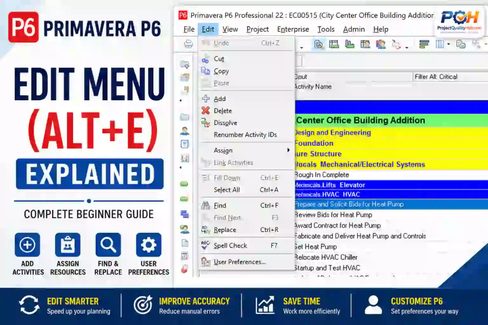Select the Lifts Elevator WBS row
This screenshot has height=325, width=488.
(x=391, y=185)
